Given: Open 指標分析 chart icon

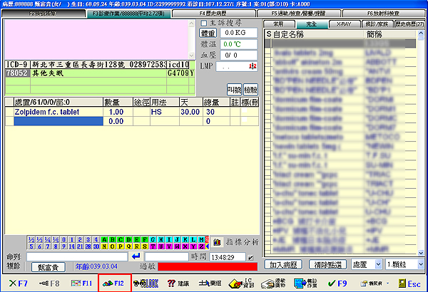Looking at the screenshot, I should coord(218,242).
